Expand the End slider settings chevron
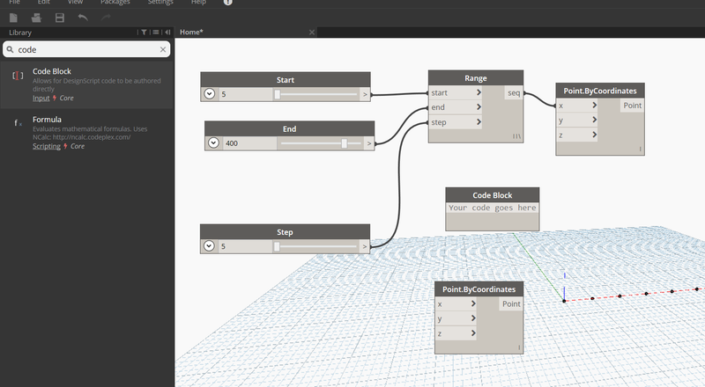Image resolution: width=705 pixels, height=387 pixels. (x=213, y=142)
